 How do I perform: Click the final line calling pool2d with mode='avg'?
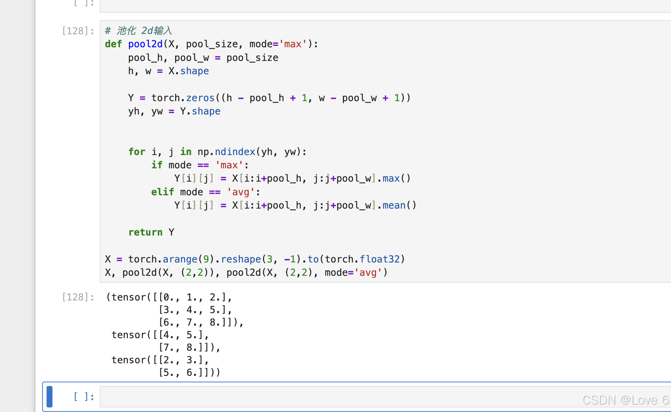click(246, 272)
